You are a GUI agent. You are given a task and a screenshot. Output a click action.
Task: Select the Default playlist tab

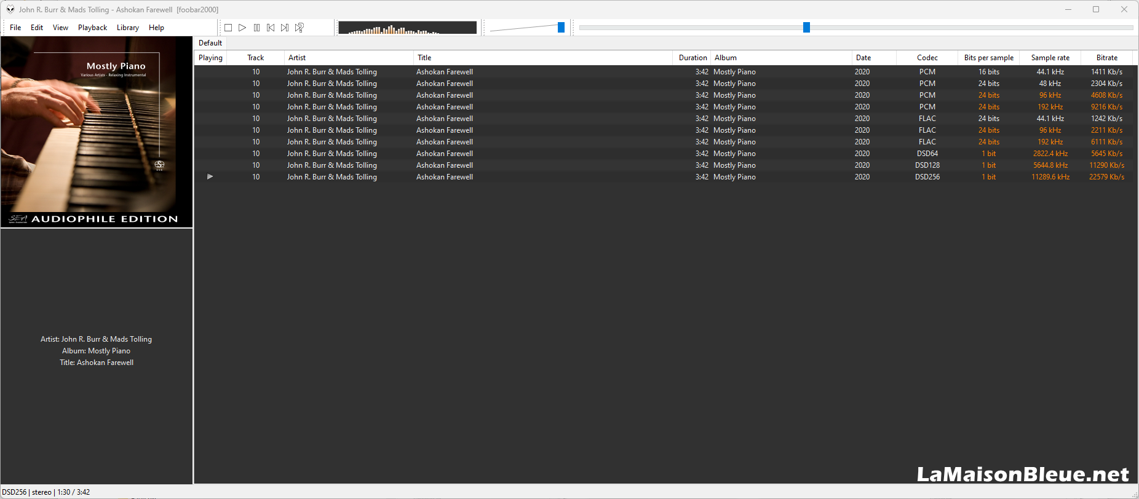pos(210,43)
